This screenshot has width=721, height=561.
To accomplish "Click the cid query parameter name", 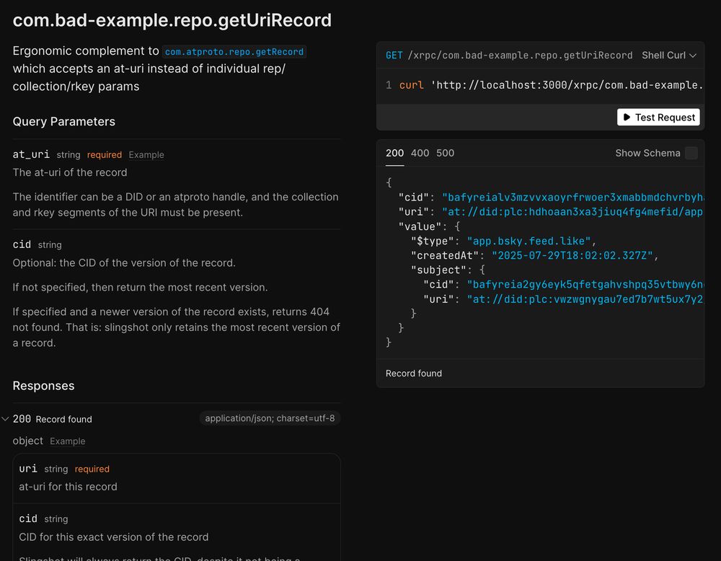I will [x=22, y=244].
